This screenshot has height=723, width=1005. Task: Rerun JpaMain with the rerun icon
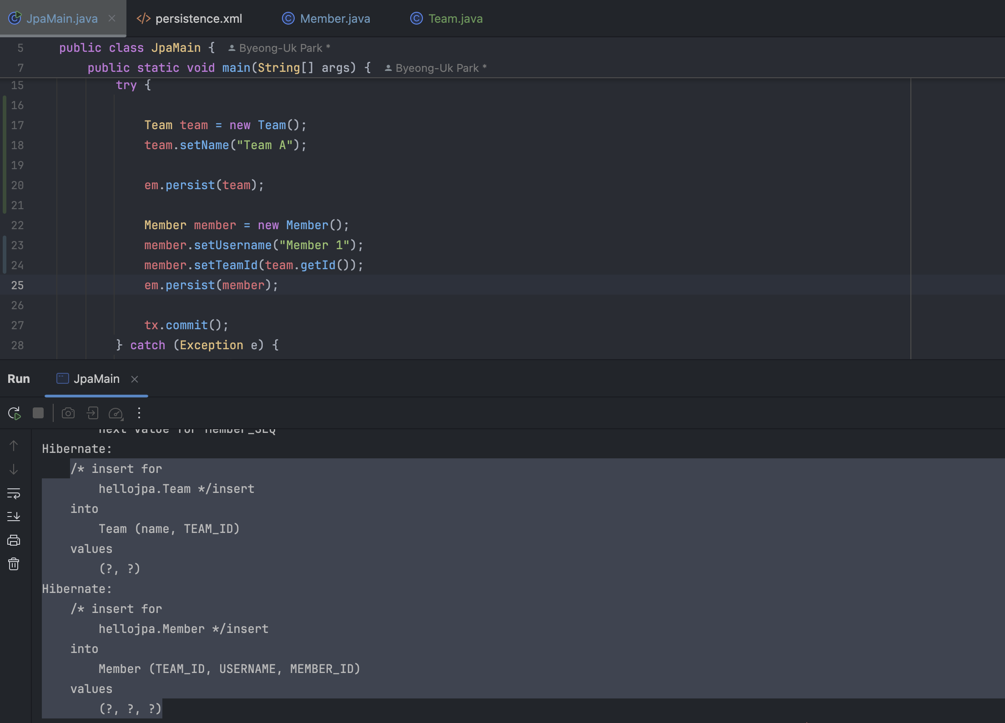point(14,413)
